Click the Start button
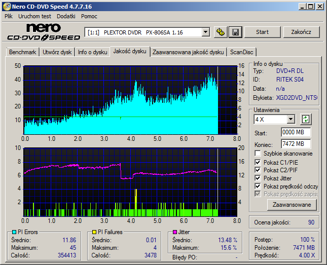 tap(262, 32)
